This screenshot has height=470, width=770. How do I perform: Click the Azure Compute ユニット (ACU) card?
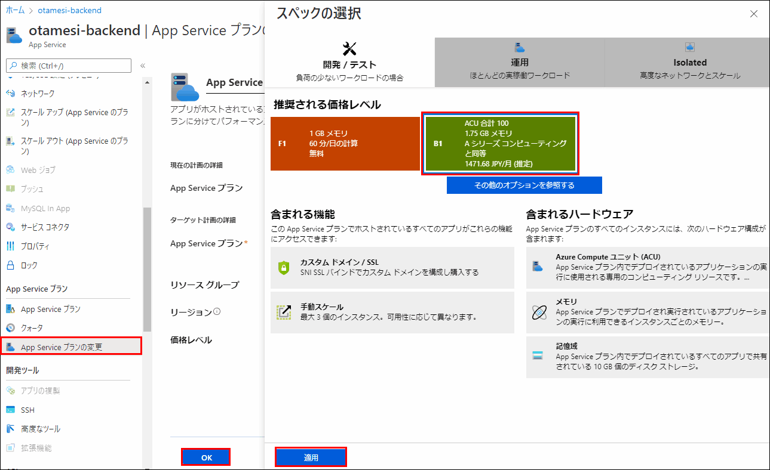click(648, 268)
